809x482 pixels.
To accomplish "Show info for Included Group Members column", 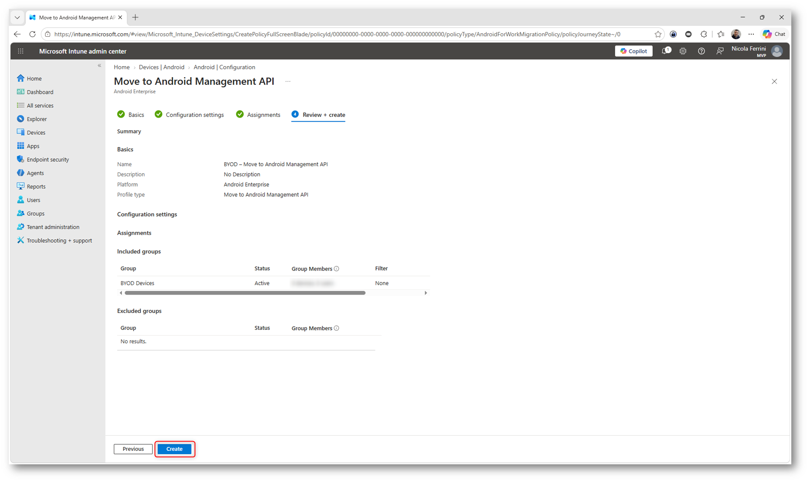I will [336, 269].
